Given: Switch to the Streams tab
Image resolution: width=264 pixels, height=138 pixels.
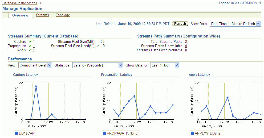Looking at the screenshot, I should point(42,15).
